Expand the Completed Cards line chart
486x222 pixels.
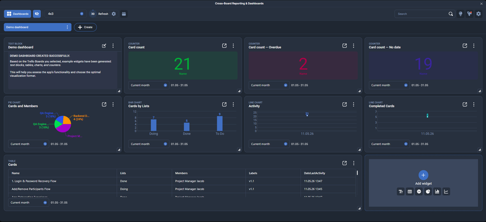pos(465,104)
